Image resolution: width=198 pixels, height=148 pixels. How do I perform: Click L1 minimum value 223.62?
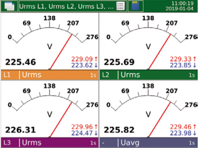coord(82,65)
